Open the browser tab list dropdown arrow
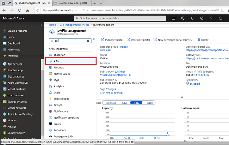 tap(101, 3)
